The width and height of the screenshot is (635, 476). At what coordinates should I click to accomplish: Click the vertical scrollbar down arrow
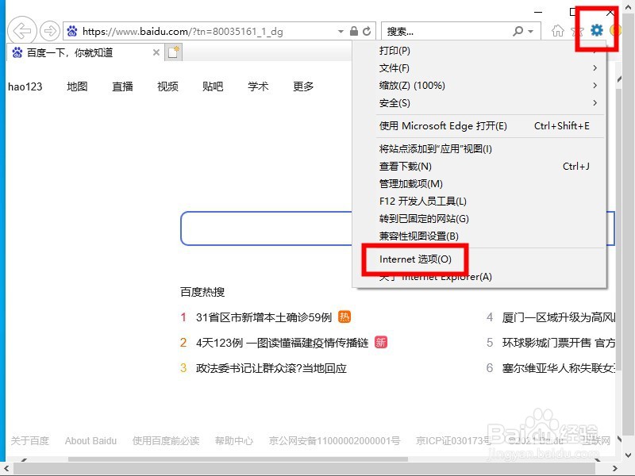pos(628,455)
